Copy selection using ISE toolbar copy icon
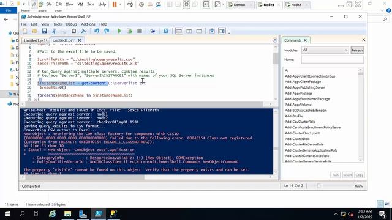 click(x=64, y=31)
